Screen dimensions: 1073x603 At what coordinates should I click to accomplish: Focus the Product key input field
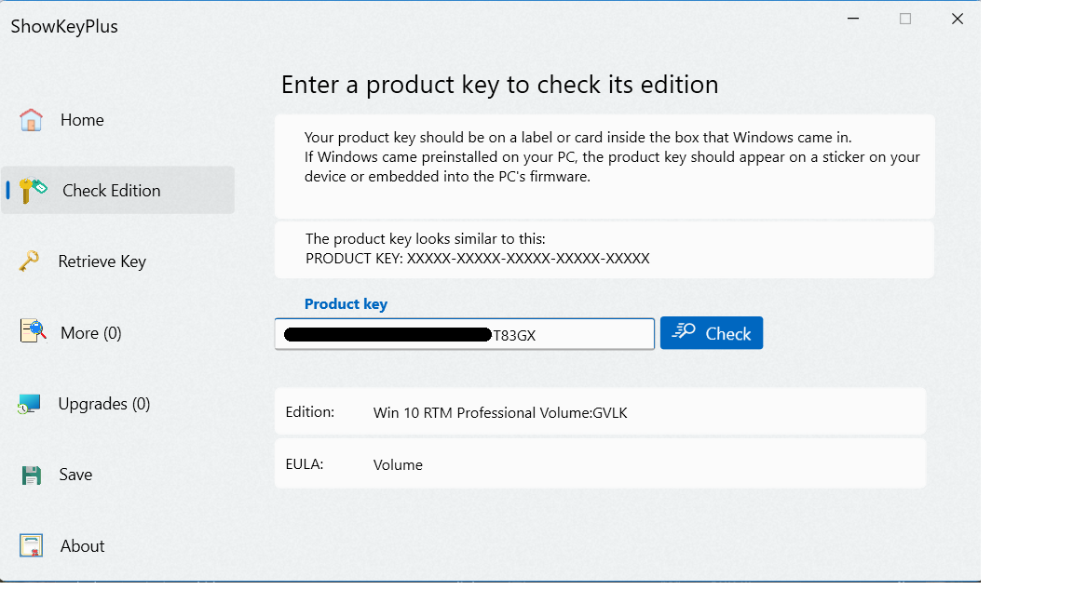(x=465, y=334)
